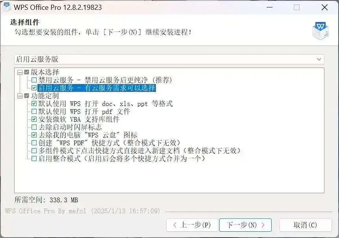Open the 启用云服务版 install type dropdown

pyautogui.click(x=169, y=59)
